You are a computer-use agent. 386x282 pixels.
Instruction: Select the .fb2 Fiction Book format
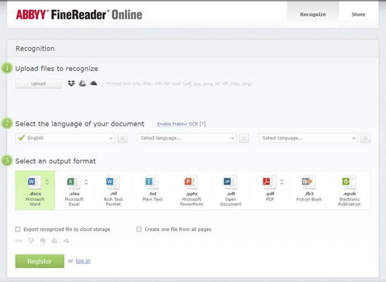point(309,190)
